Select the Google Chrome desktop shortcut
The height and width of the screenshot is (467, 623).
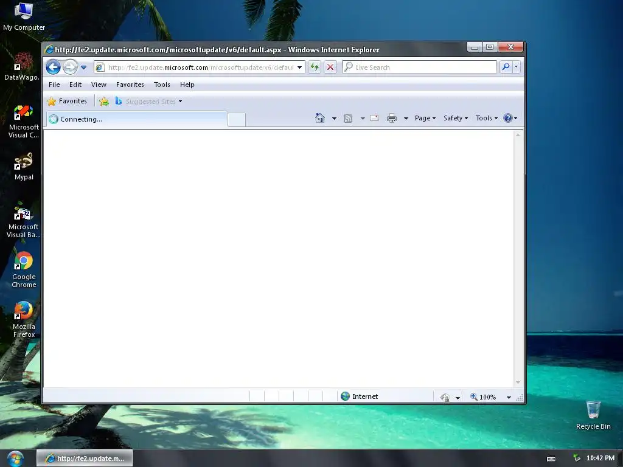point(24,269)
